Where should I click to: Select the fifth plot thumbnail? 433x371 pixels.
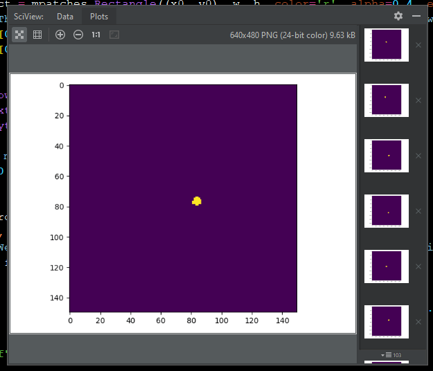387,266
